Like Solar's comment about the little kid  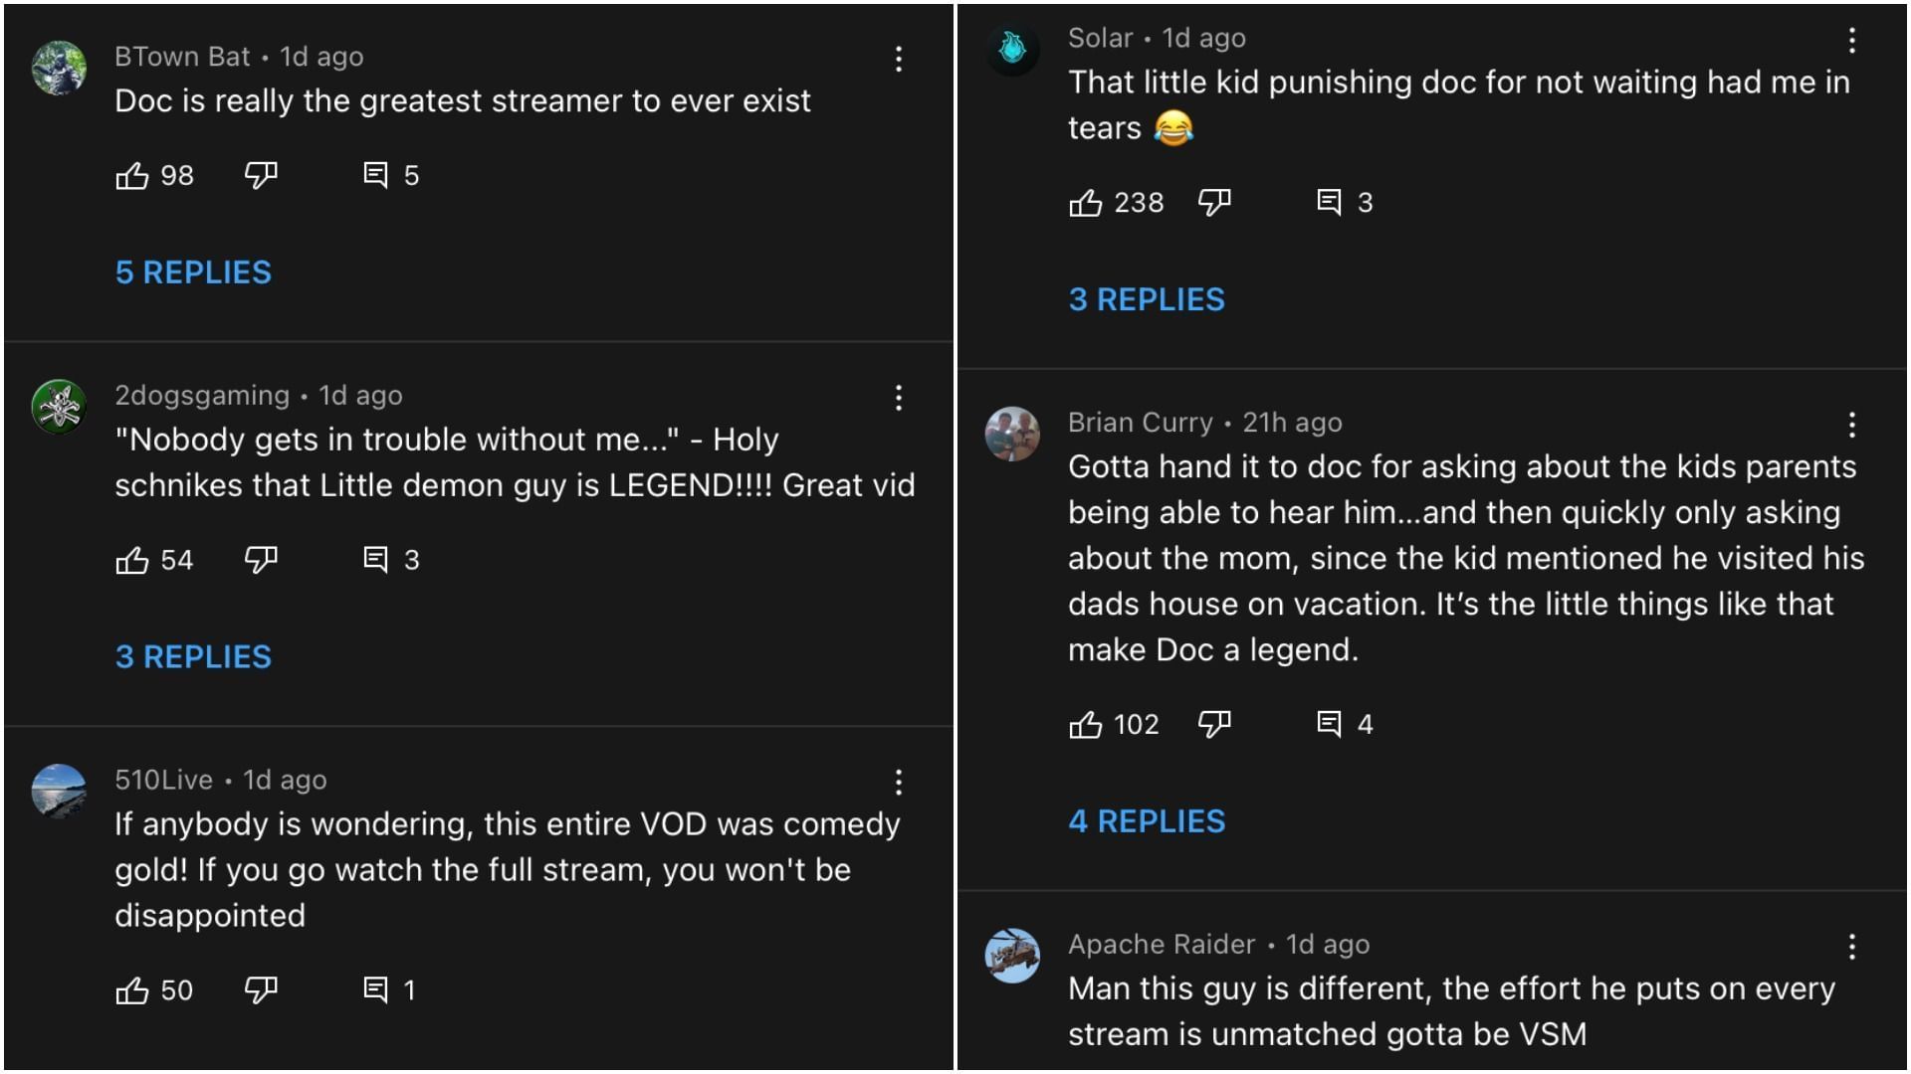(x=1086, y=203)
